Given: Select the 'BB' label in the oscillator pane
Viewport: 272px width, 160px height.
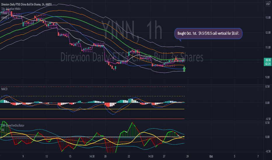Looking at the screenshot, I should click(x=3, y=130).
